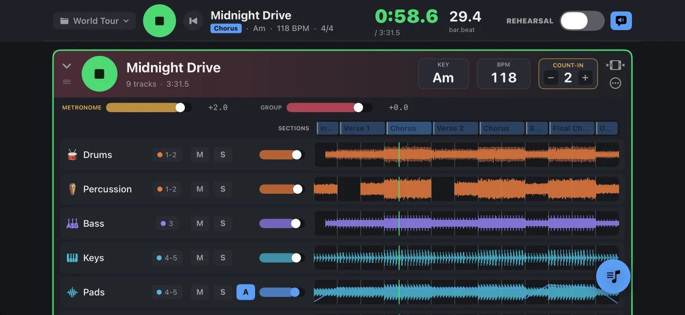Open the floating setlist queue button
685x315 pixels.
613,276
